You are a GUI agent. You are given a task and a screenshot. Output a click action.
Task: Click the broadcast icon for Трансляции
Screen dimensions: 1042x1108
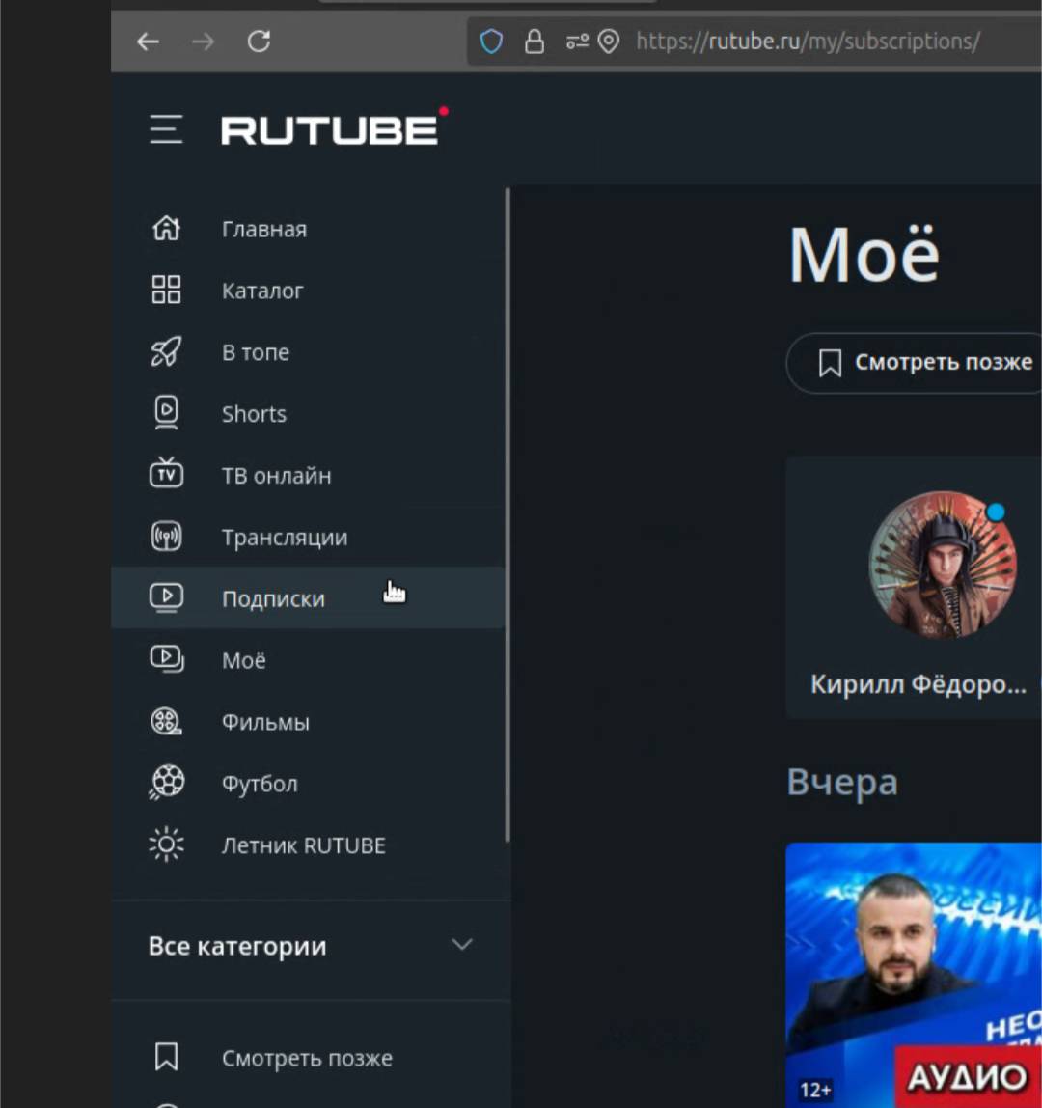(x=167, y=537)
